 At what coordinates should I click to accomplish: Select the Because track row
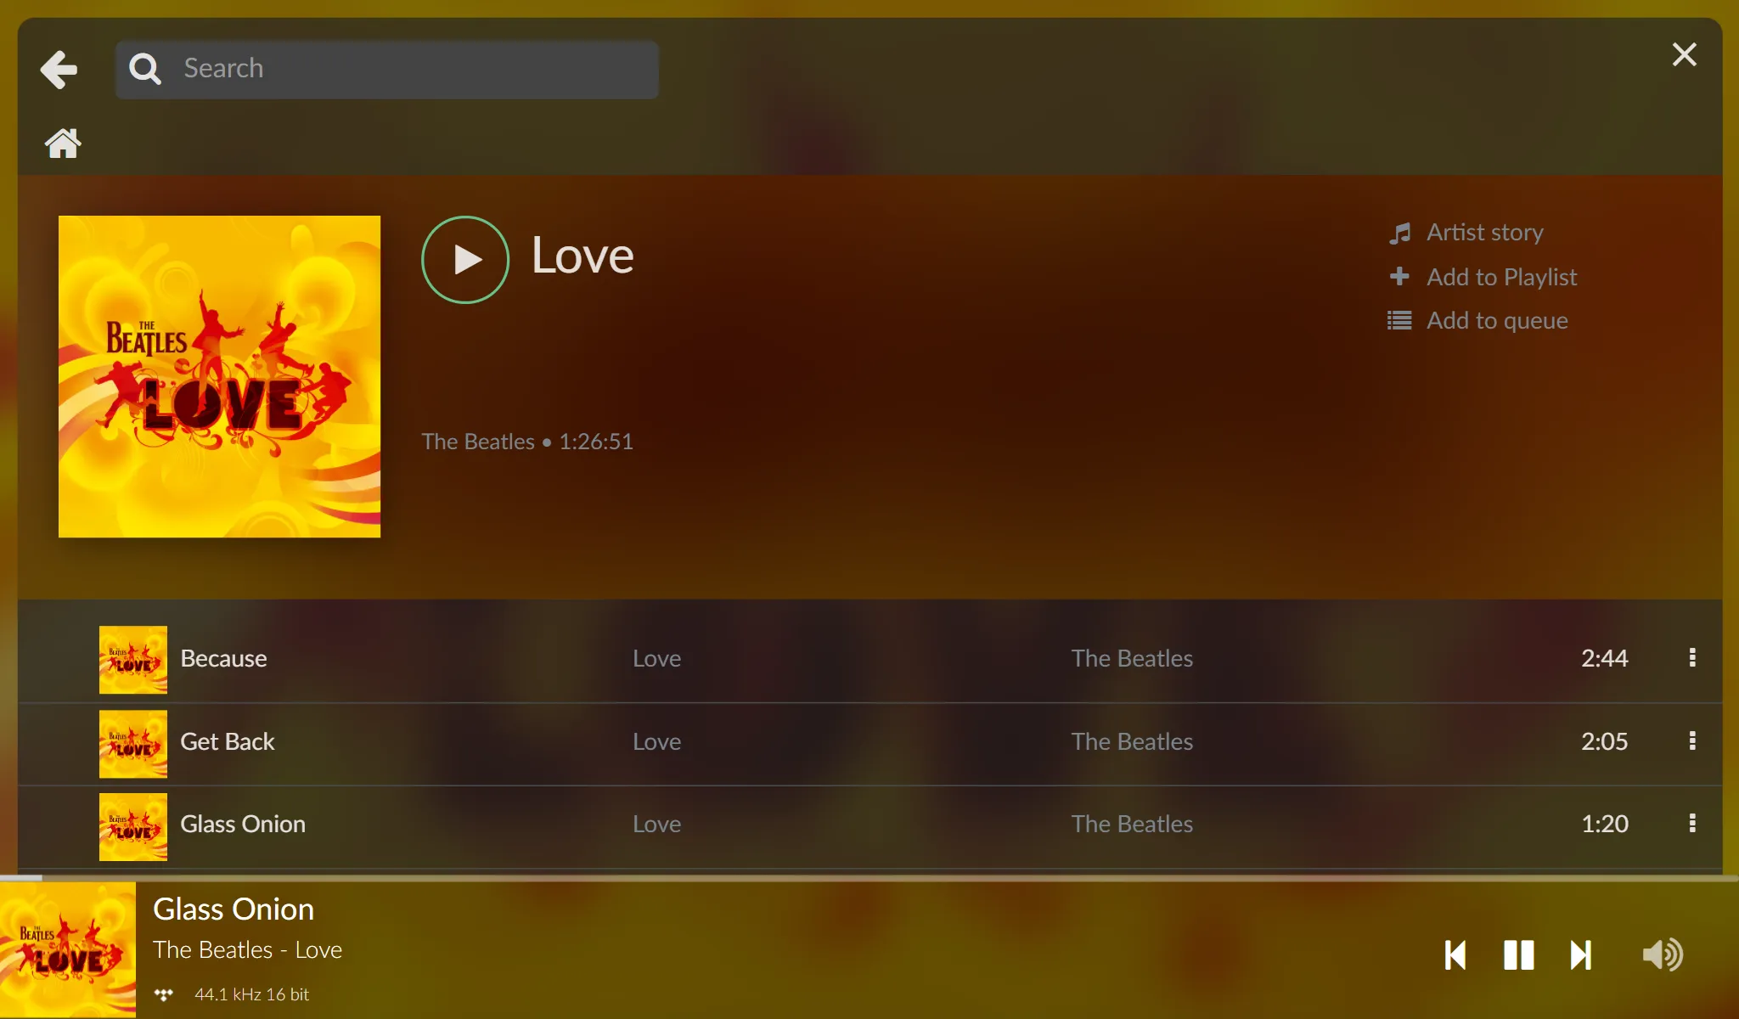(869, 659)
